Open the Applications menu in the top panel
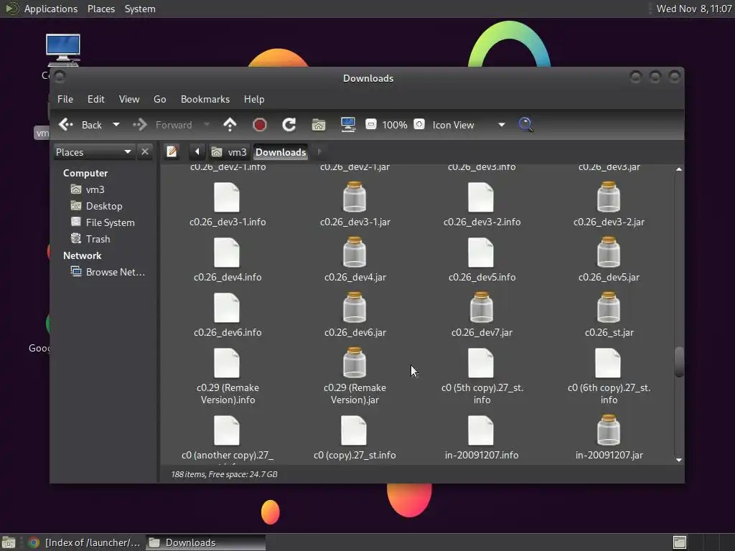 point(51,9)
